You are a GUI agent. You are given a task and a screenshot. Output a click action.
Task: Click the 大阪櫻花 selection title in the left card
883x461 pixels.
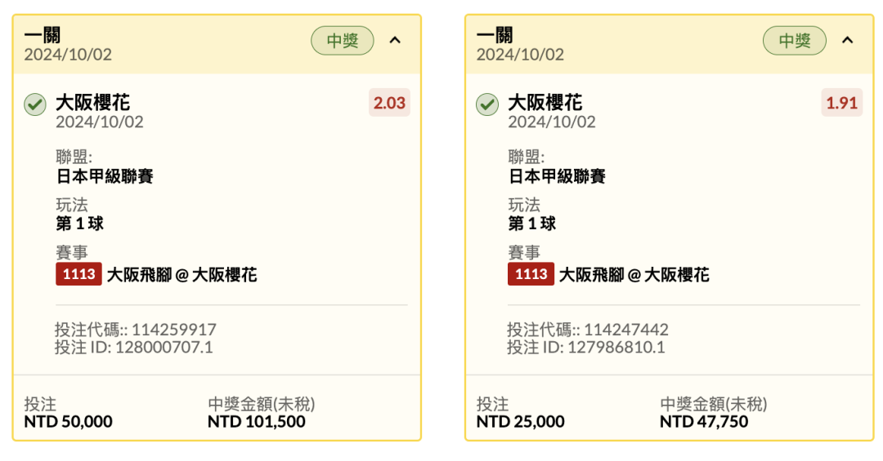point(93,102)
